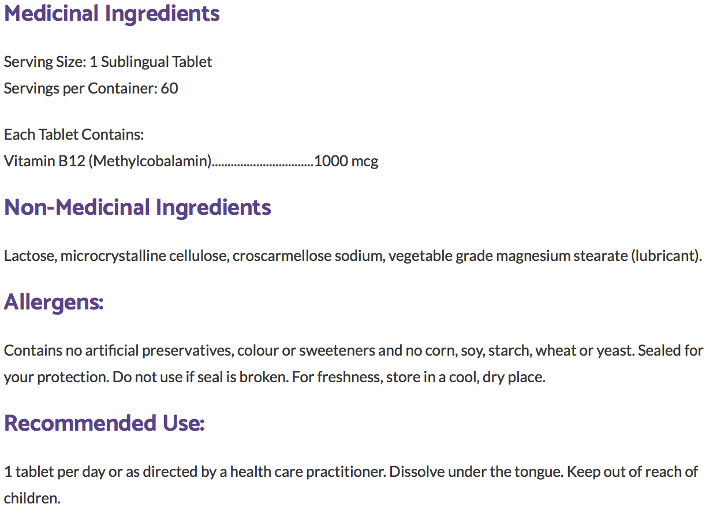Click the Non-Medicinal Ingredients heading
The height and width of the screenshot is (515, 717).
click(137, 207)
